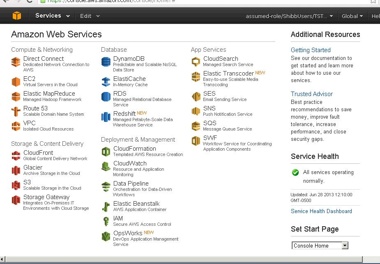Go to Elastic Beanstalk service
380x264 pixels.
click(136, 204)
